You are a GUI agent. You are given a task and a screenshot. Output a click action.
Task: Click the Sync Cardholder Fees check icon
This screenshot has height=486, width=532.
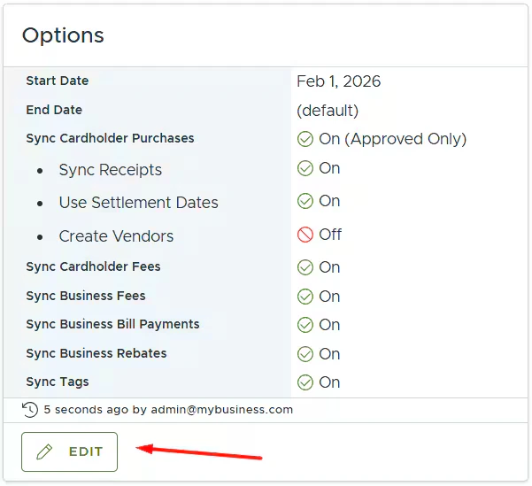click(305, 267)
